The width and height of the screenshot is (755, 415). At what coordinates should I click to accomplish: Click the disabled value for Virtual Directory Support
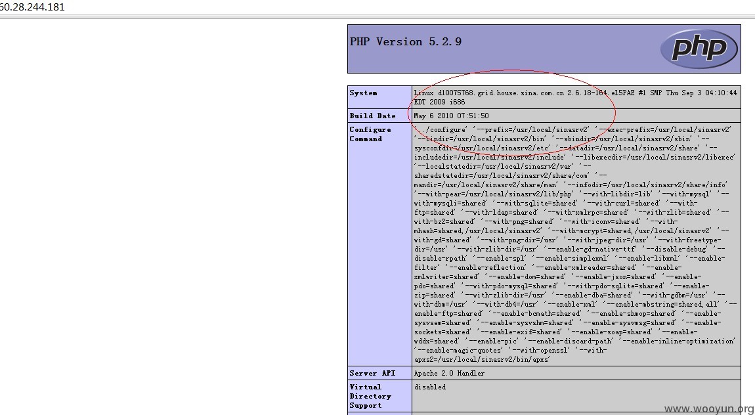430,387
